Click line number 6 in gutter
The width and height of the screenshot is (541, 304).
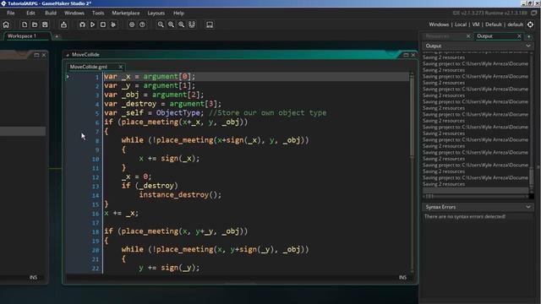point(97,122)
